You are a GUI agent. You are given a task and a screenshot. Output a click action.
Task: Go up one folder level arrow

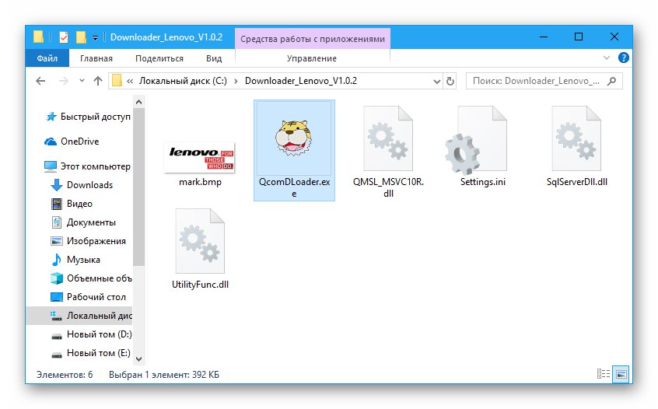pos(98,81)
